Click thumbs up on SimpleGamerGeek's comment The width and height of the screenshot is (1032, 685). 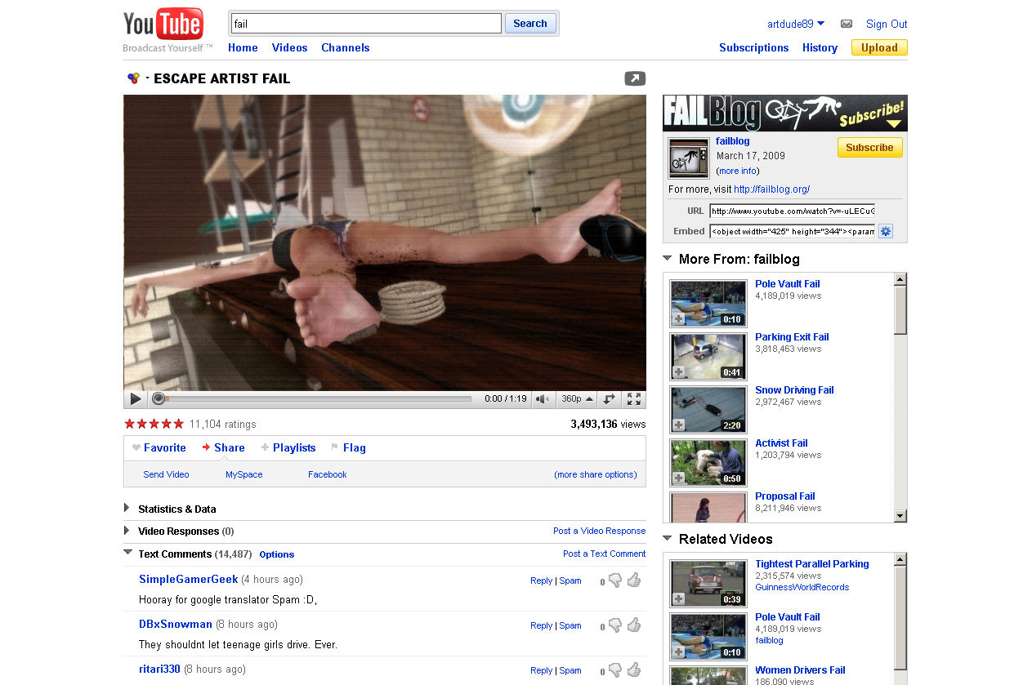(634, 580)
